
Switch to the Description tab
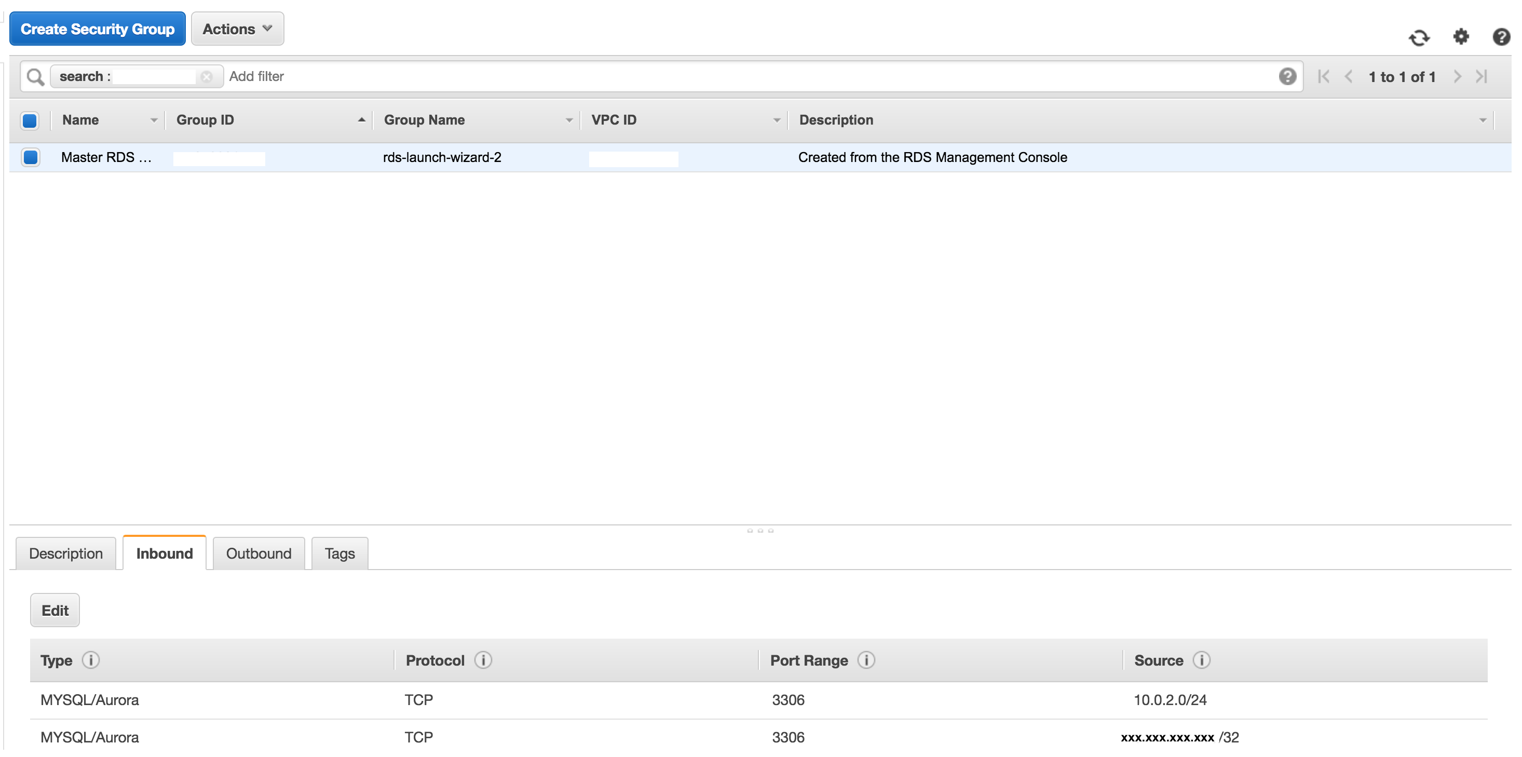point(65,553)
